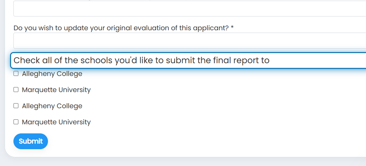Focus the update original evaluation answer field
The width and height of the screenshot is (366, 166).
tap(190, 41)
